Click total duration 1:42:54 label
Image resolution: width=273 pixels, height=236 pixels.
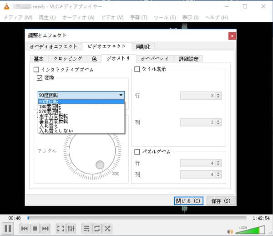click(x=261, y=218)
